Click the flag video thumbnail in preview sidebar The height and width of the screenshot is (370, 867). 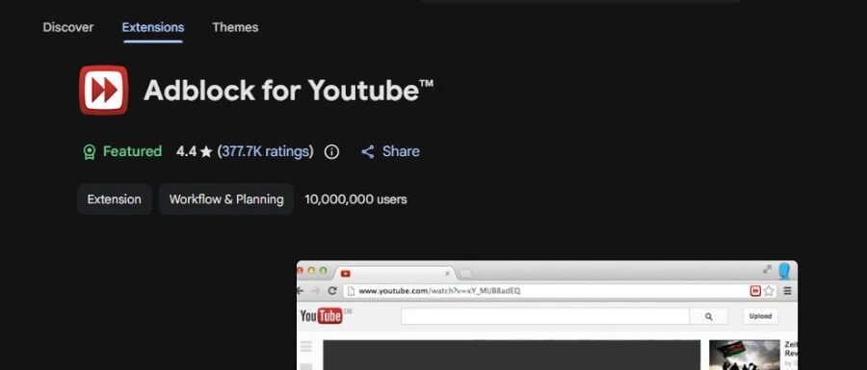click(745, 356)
